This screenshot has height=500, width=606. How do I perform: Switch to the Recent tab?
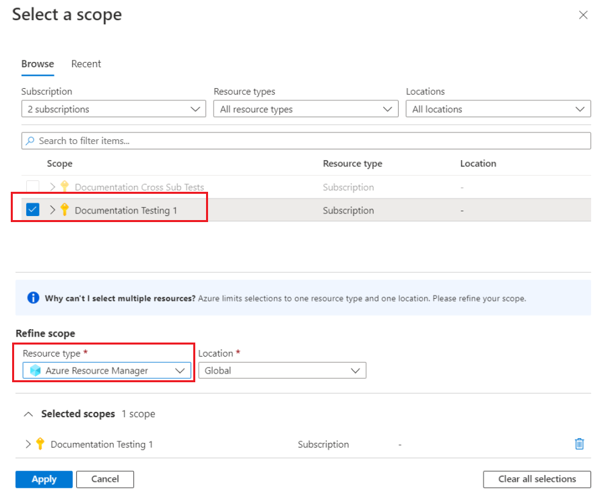86,64
